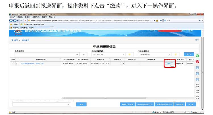The width and height of the screenshot is (213, 115).
Task: Click the table horizontal scrollbar
Action: tap(105, 98)
